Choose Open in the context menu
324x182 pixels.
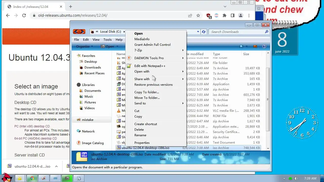pyautogui.click(x=138, y=33)
